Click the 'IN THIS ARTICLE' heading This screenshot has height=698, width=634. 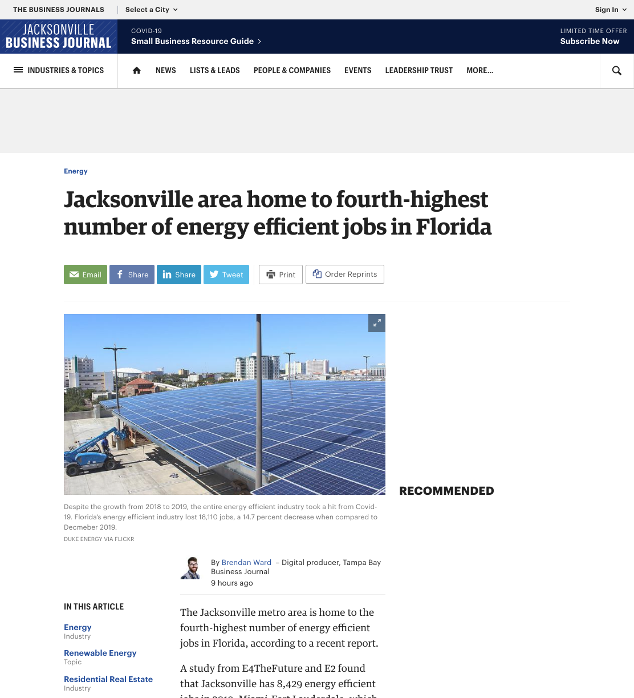[94, 607]
